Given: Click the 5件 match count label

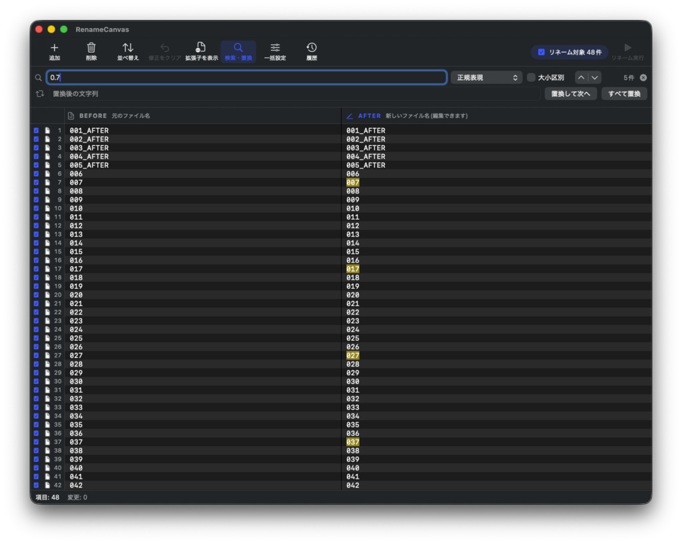Looking at the screenshot, I should click(629, 77).
